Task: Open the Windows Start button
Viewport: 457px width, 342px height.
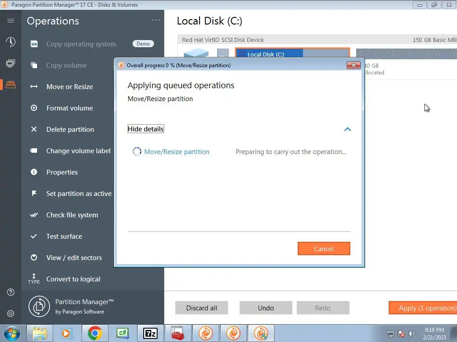Action: (12, 333)
